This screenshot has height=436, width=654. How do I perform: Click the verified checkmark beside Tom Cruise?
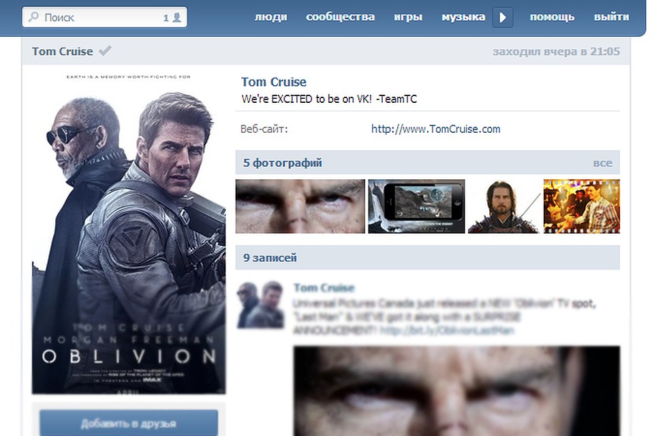click(105, 51)
